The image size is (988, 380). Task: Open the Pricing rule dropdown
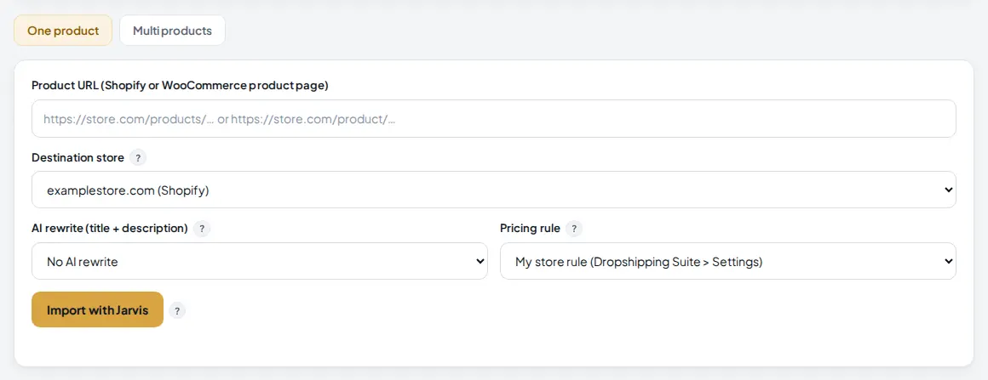click(x=727, y=261)
